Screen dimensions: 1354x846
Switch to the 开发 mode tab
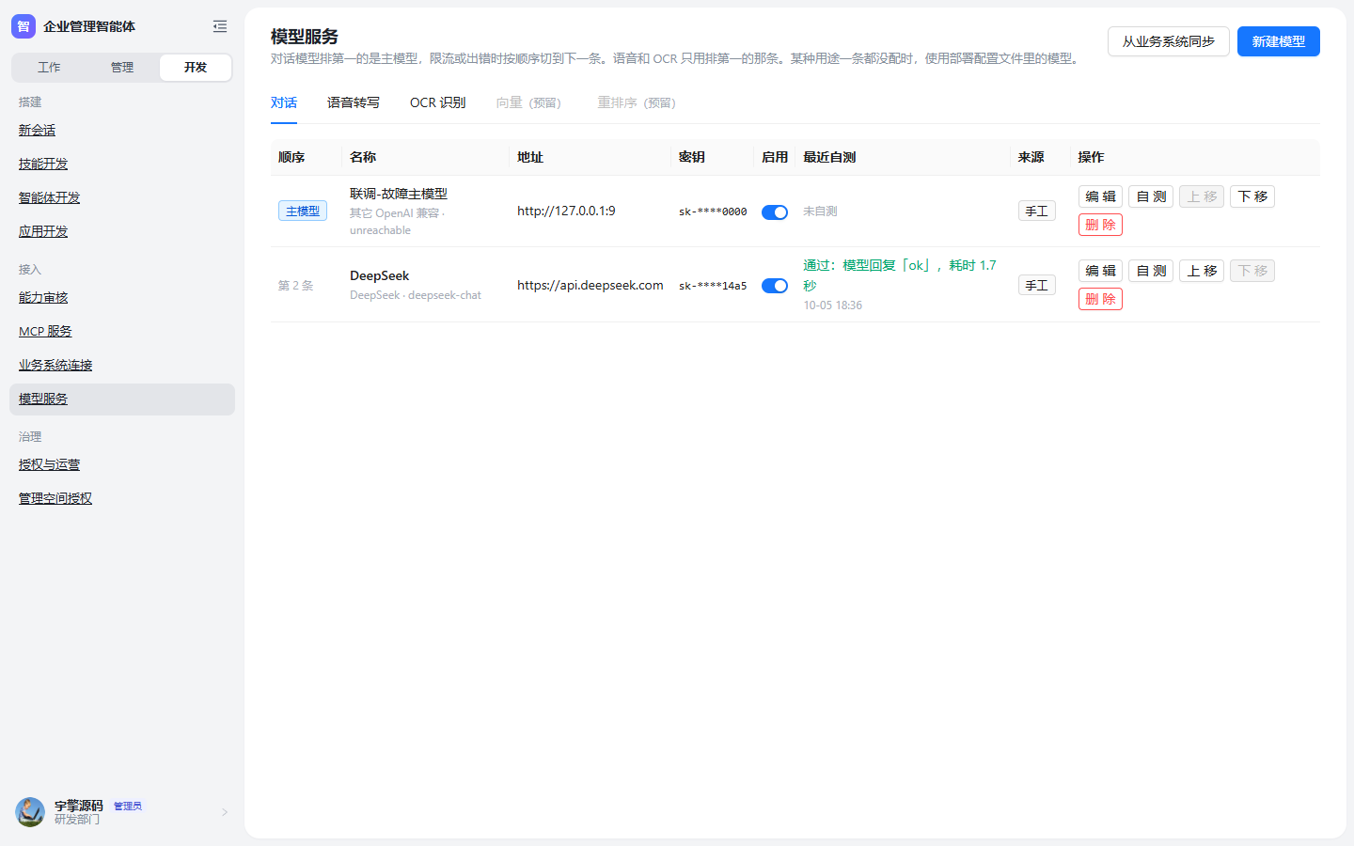pos(196,68)
